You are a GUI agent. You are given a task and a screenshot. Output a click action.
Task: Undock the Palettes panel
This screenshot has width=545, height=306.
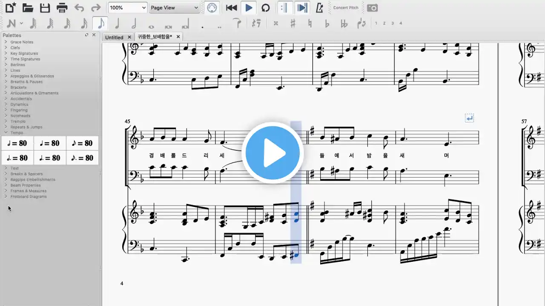pyautogui.click(x=87, y=35)
